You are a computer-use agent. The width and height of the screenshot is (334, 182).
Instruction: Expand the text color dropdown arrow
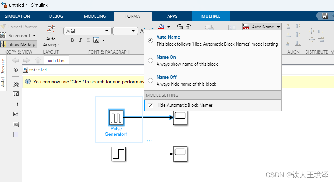click(104, 40)
